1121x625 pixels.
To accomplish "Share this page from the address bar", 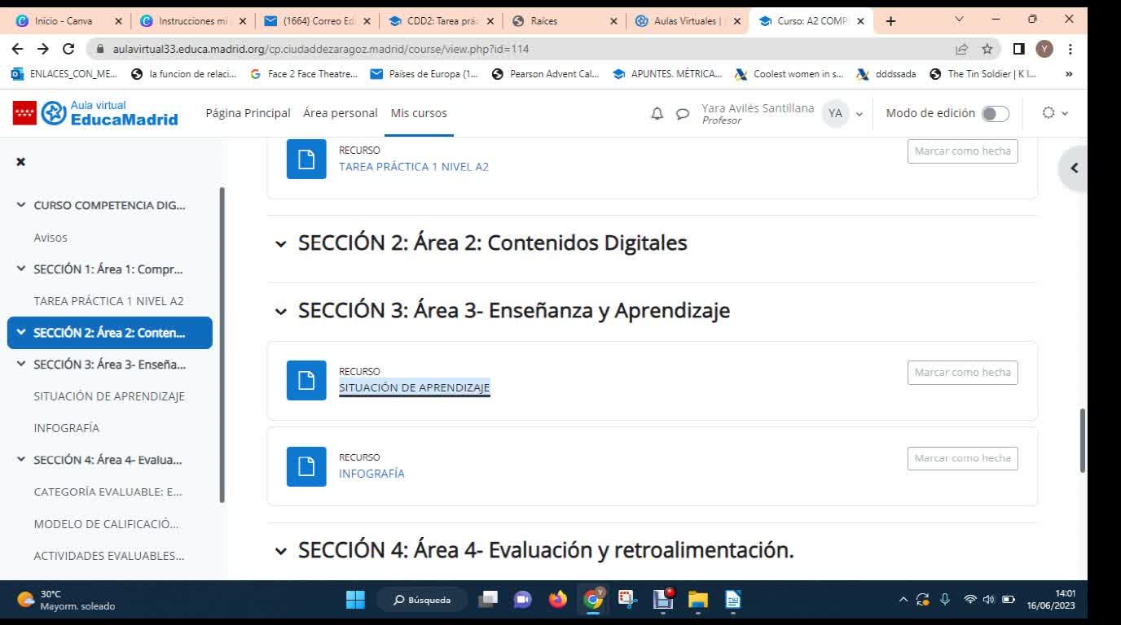I will coord(962,49).
